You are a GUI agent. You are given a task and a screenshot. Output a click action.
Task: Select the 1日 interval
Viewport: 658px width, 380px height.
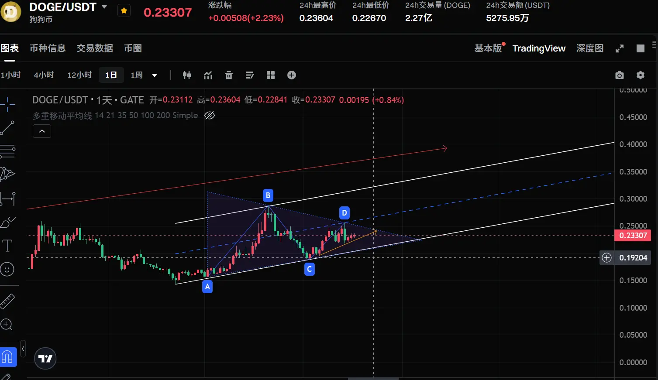(x=111, y=75)
